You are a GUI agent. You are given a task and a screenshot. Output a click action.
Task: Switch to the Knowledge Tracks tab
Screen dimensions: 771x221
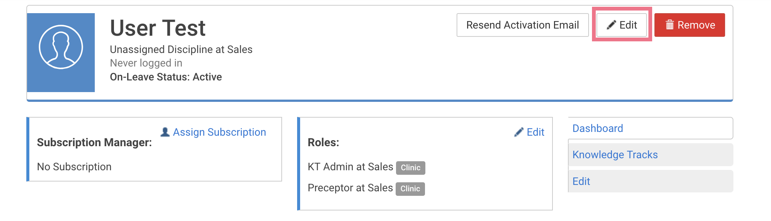pos(650,155)
